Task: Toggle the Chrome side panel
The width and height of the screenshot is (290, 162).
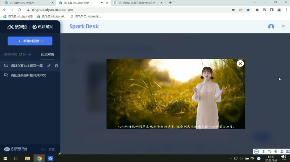Action: pos(272,10)
